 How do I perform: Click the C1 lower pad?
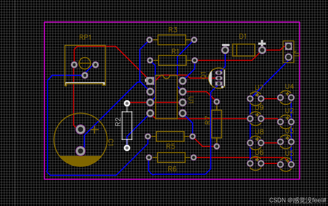(81, 151)
